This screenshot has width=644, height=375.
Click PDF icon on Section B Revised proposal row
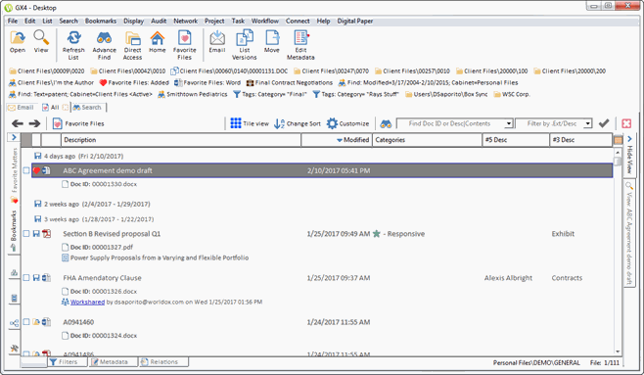coord(47,234)
